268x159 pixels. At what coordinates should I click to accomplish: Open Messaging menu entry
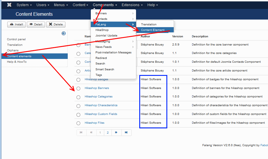pyautogui.click(x=113, y=41)
